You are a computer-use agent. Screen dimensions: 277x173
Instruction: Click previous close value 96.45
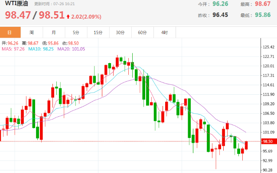click(220, 15)
